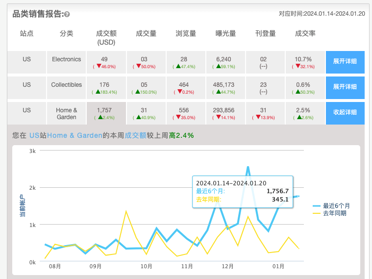Click Electronics 成交量 cell 03
The image size is (372, 279).
point(146,62)
